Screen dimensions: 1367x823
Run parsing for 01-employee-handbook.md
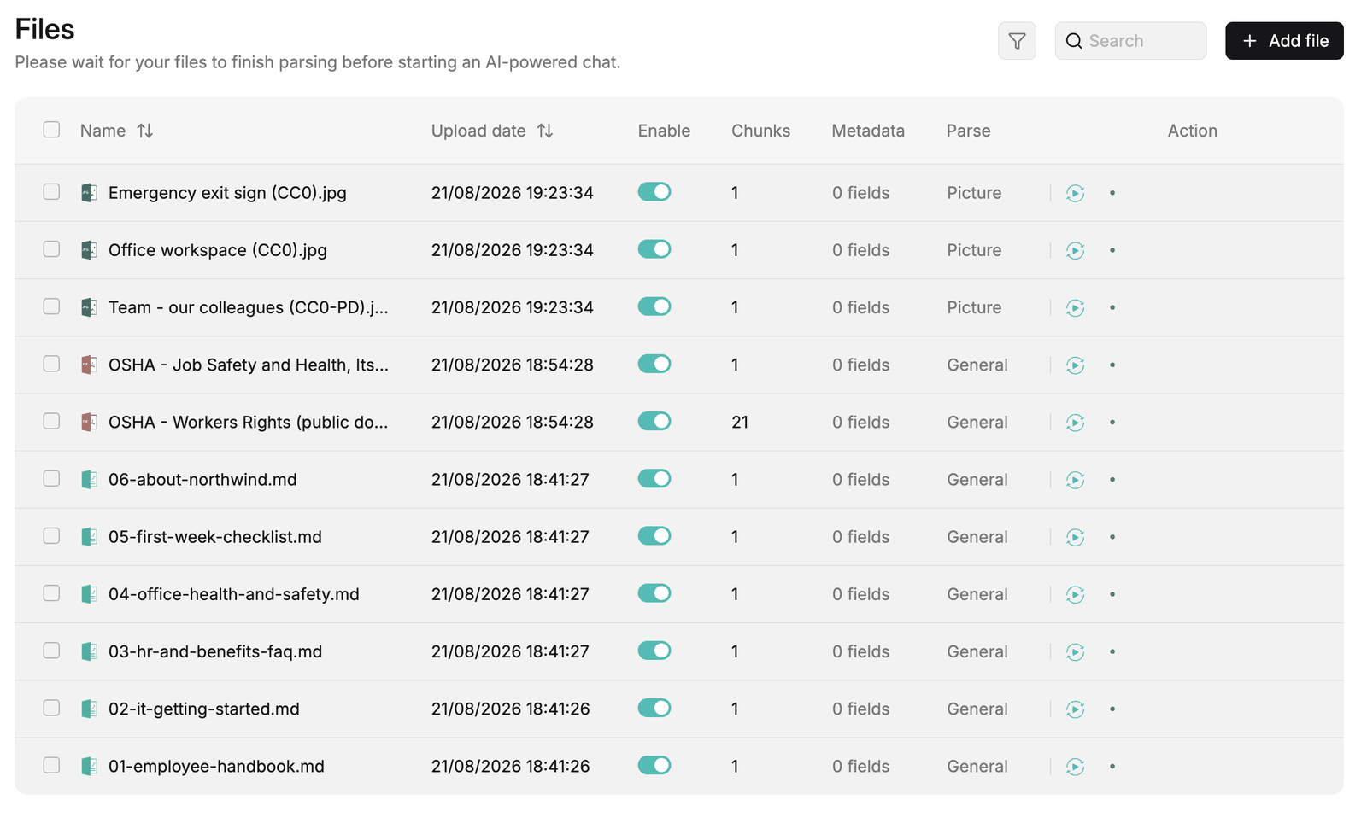1075,767
